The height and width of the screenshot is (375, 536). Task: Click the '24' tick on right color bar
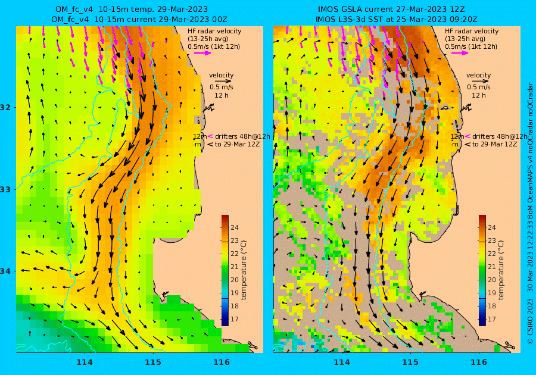pyautogui.click(x=491, y=227)
